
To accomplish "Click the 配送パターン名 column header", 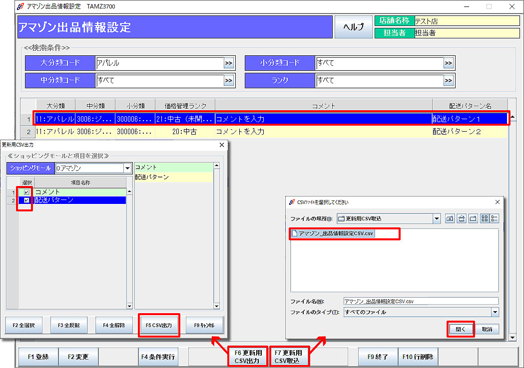I will coord(470,106).
